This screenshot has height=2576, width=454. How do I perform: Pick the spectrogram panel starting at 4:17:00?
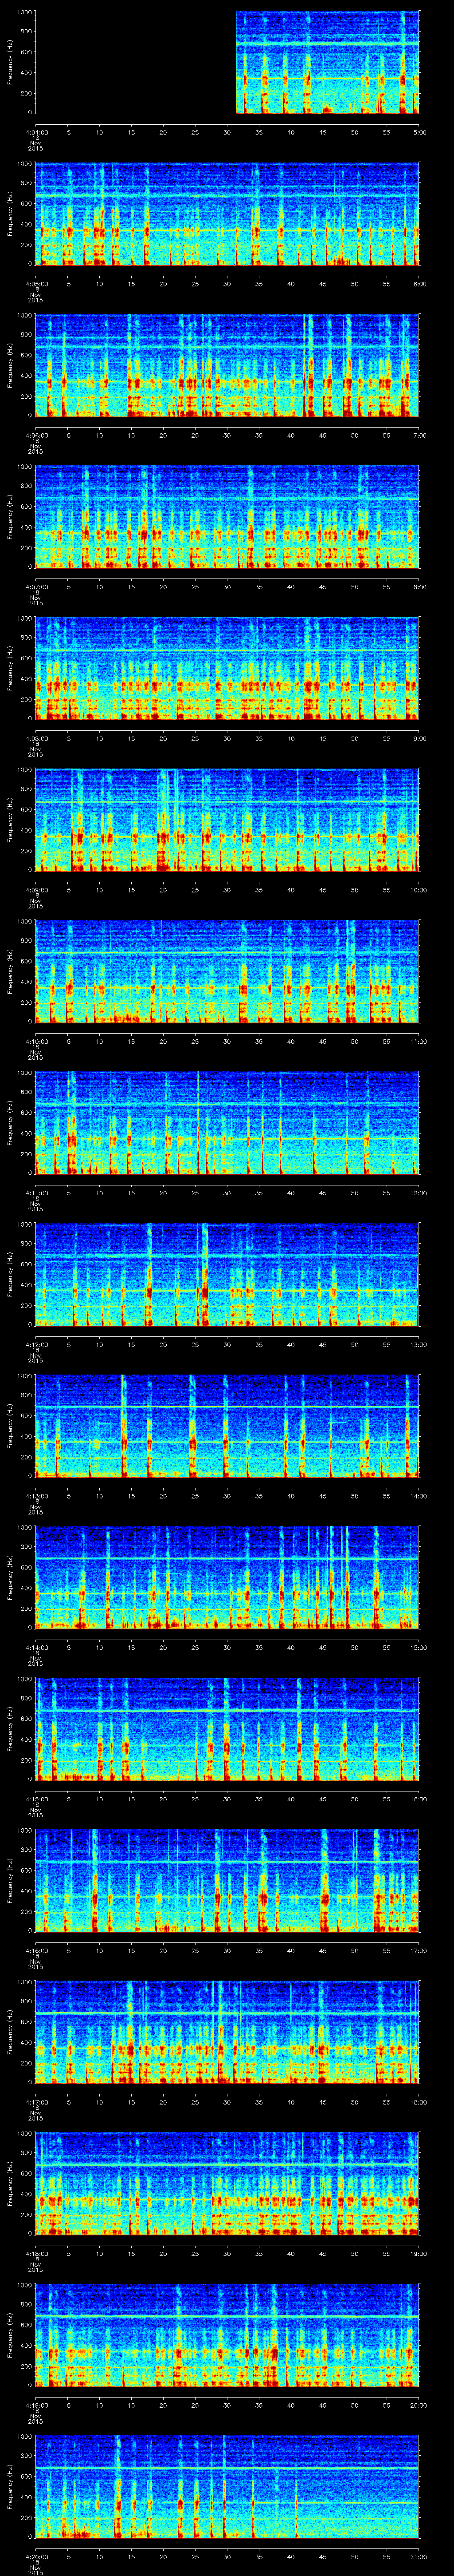[227, 2032]
